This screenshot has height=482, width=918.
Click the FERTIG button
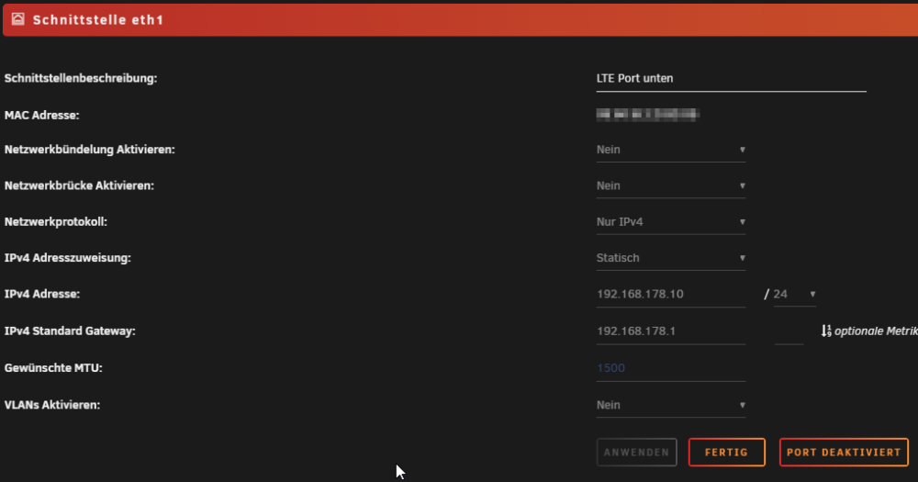click(x=726, y=452)
